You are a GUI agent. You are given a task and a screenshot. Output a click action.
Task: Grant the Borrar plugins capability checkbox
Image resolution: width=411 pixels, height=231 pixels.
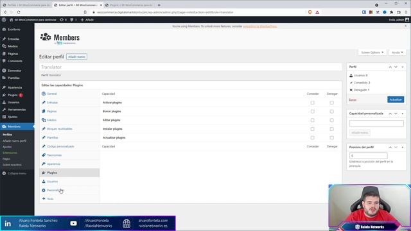click(x=313, y=111)
